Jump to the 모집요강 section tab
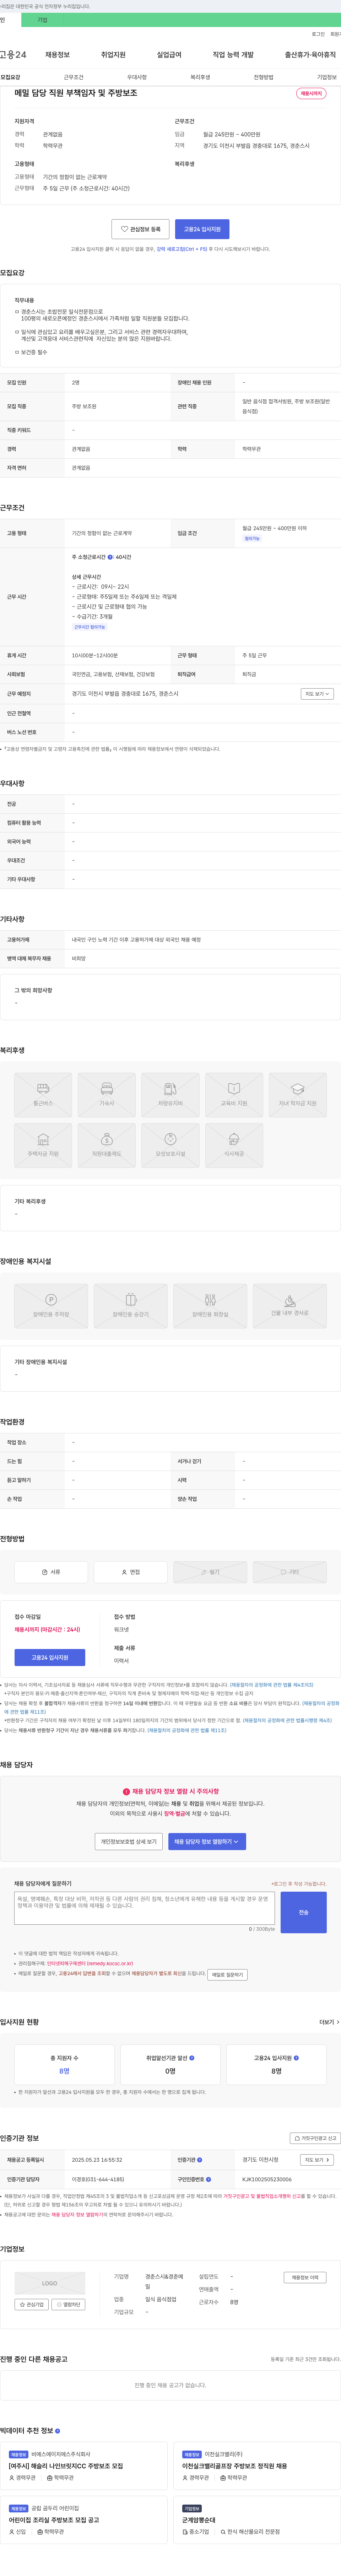The width and height of the screenshot is (341, 2576). click(x=10, y=77)
